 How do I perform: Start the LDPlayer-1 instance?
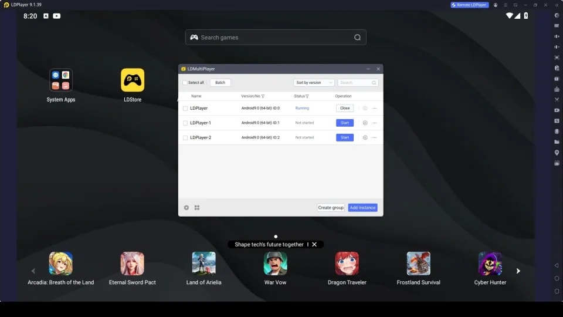click(x=345, y=123)
